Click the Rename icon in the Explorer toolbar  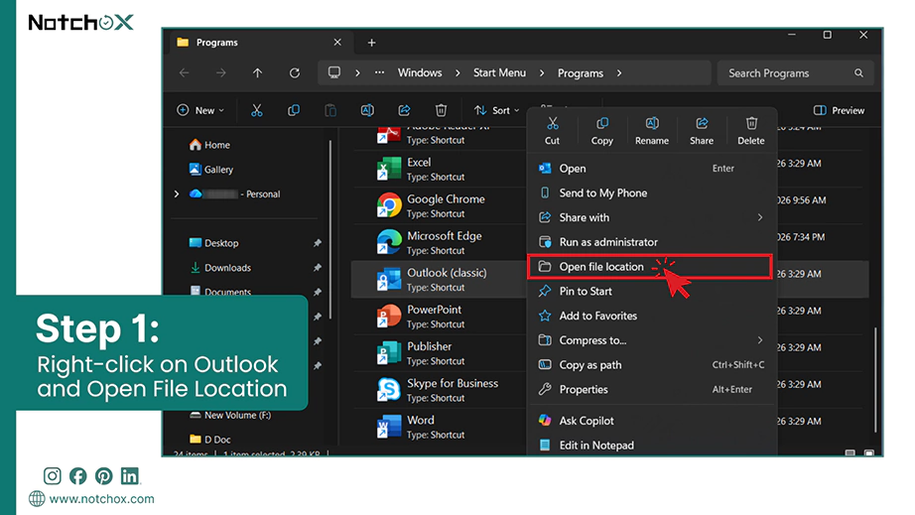367,110
